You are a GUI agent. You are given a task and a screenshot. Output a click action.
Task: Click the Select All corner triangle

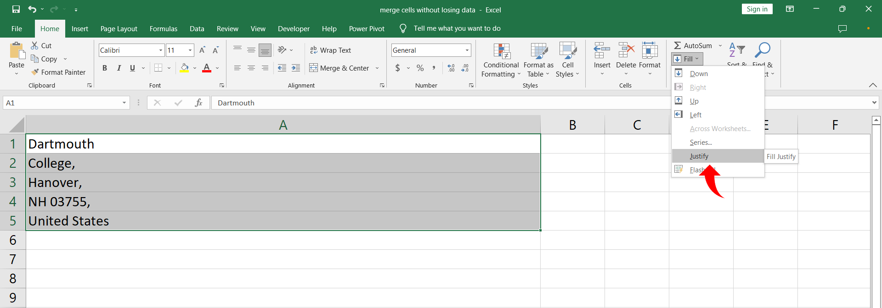point(17,125)
